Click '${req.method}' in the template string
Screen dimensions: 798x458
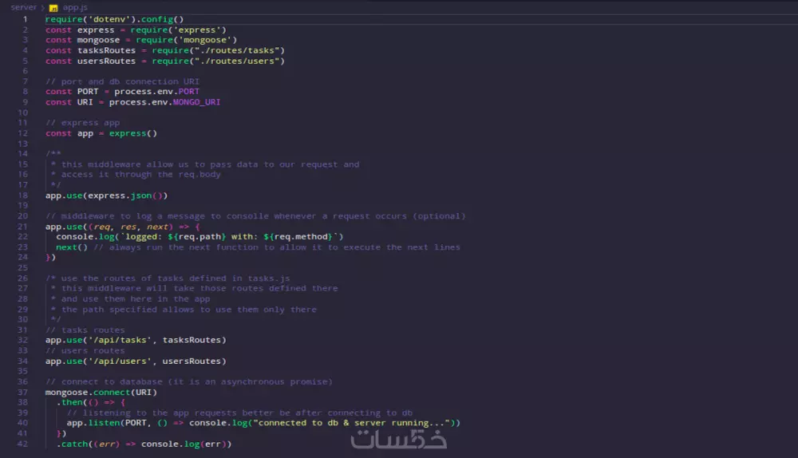point(298,237)
